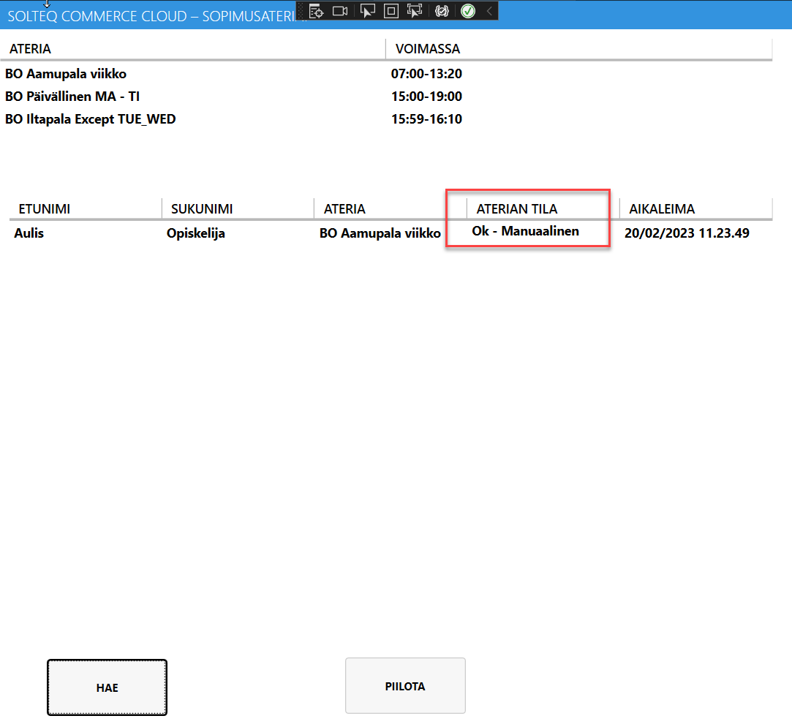Click the ATERIAN TILA column header
Screen dimensions: 792x724
coord(516,209)
